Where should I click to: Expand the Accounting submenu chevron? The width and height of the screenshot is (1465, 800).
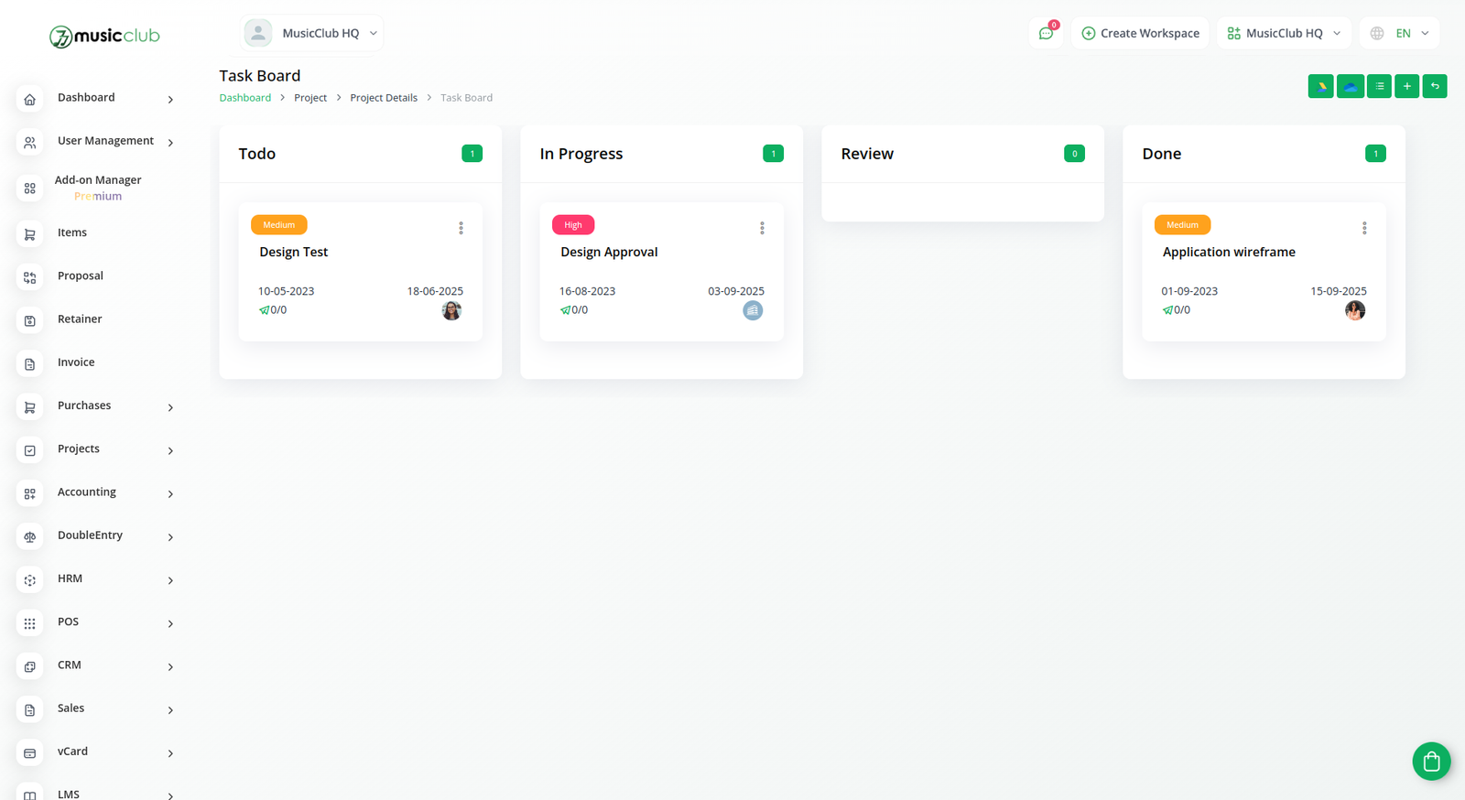pyautogui.click(x=170, y=494)
